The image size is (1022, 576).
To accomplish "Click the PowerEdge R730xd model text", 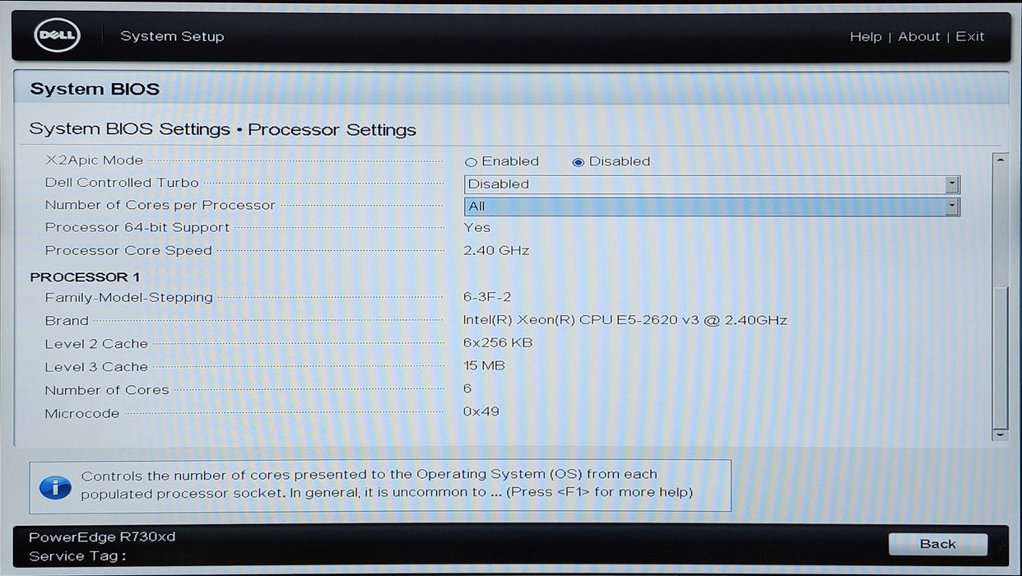I will tap(102, 537).
